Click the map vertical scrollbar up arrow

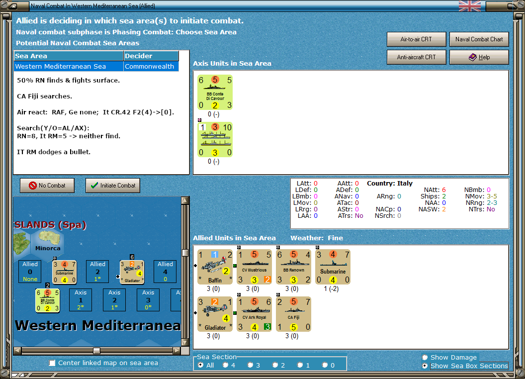pos(185,200)
